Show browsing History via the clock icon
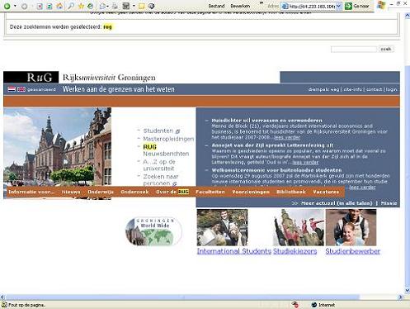The height and width of the screenshot is (309, 410). (x=90, y=6)
